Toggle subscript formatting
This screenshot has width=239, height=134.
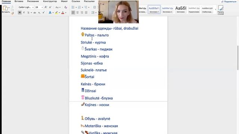[39, 13]
